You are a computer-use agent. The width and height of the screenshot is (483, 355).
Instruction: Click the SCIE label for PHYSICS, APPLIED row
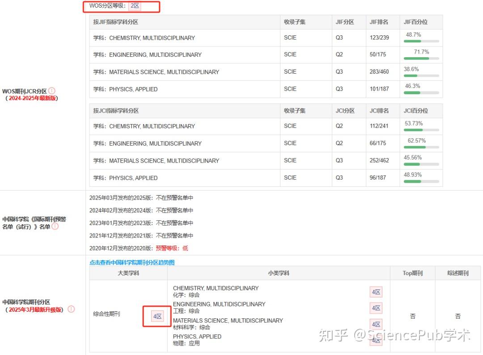pos(290,89)
